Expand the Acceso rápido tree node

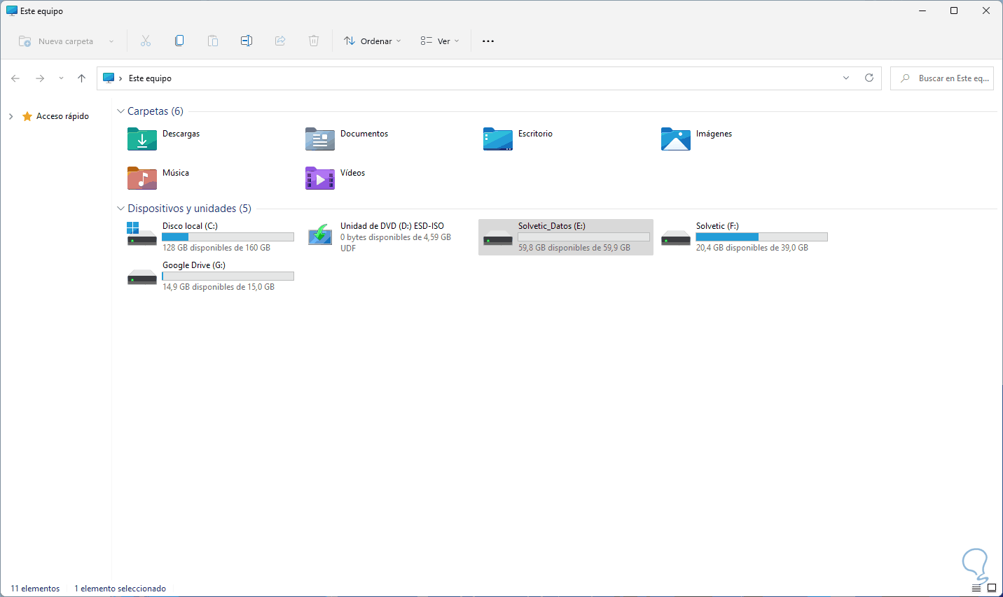point(11,116)
